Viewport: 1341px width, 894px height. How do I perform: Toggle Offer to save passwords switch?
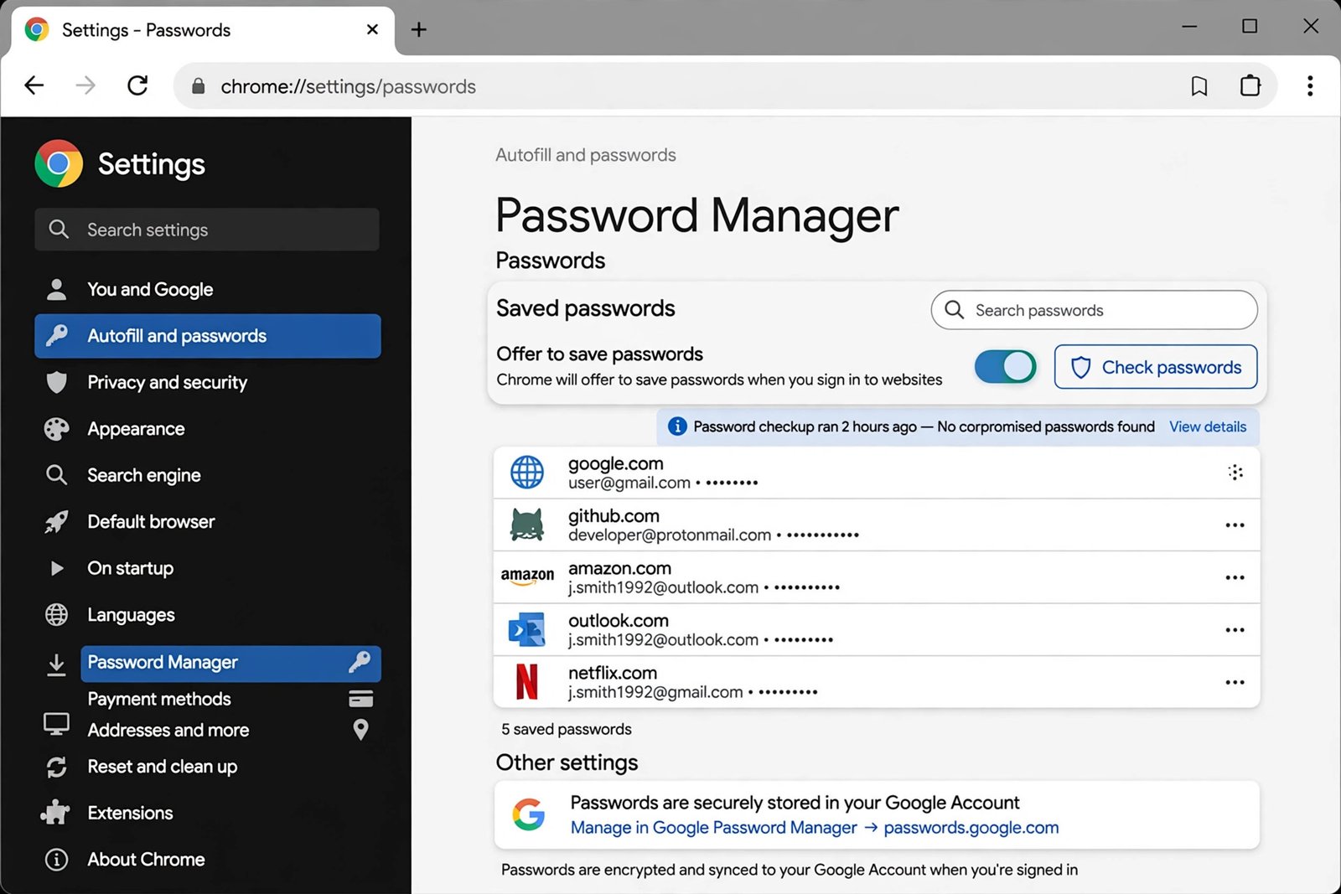pyautogui.click(x=1005, y=367)
